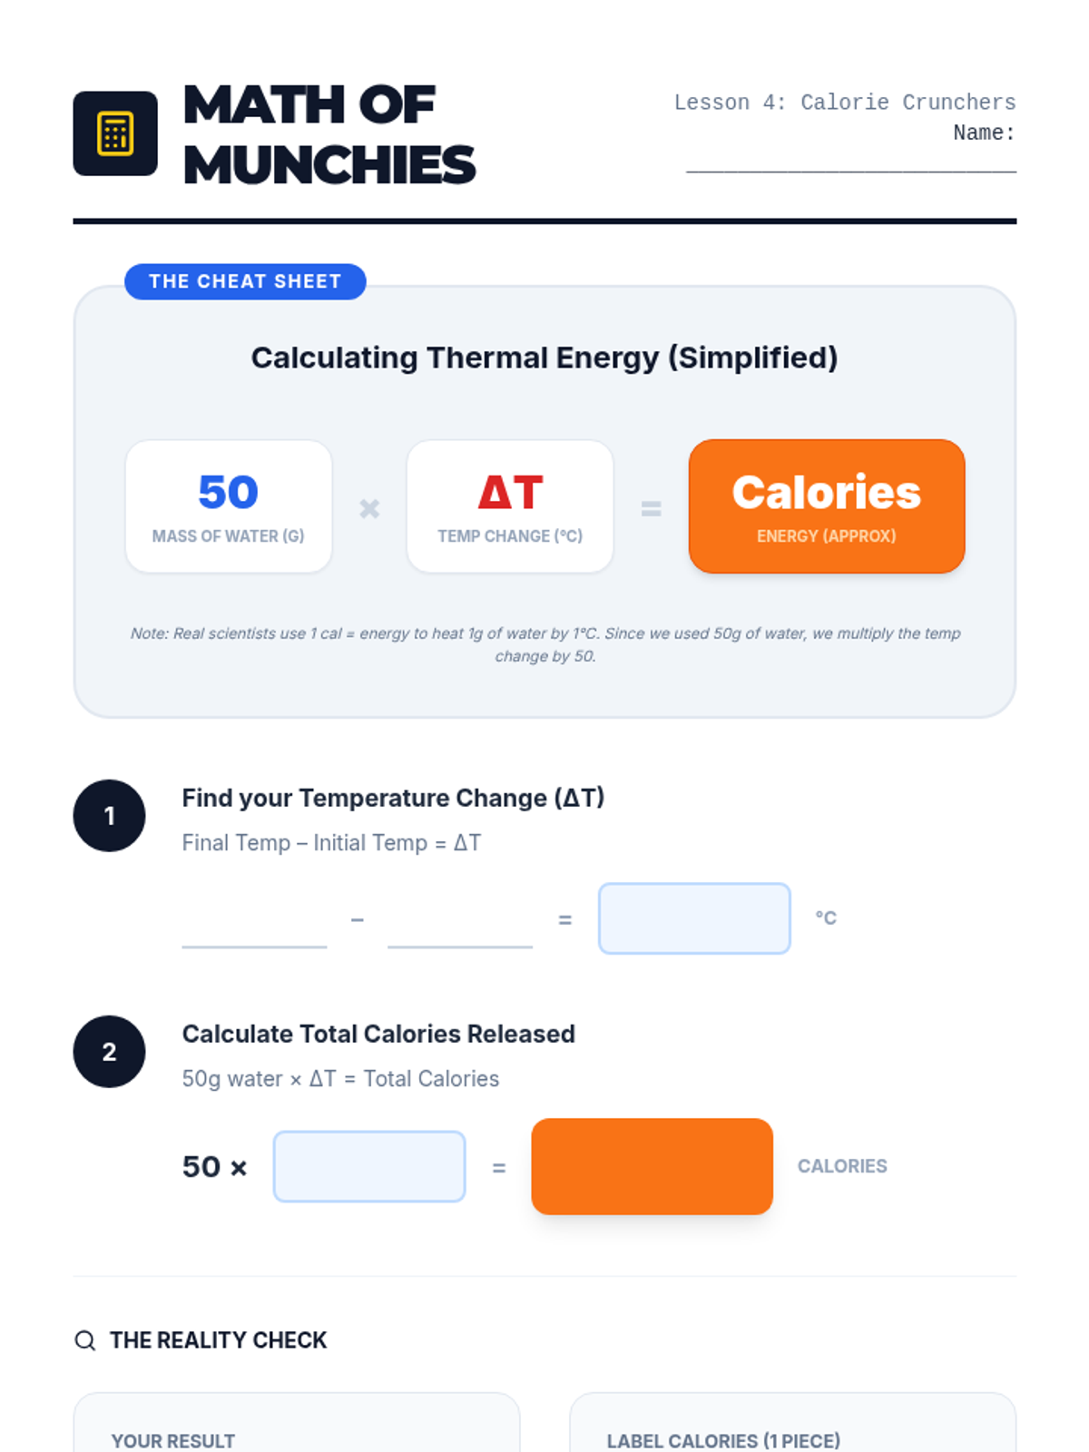This screenshot has height=1452, width=1089.
Task: Click the 50 Mass of Water card
Action: (x=229, y=506)
